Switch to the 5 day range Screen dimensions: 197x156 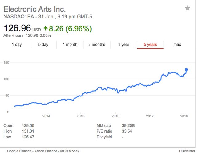pyautogui.click(x=43, y=45)
